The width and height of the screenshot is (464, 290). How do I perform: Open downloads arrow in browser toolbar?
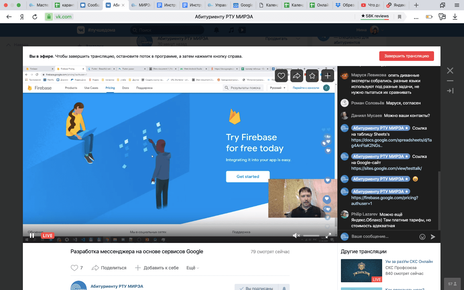[x=455, y=17]
